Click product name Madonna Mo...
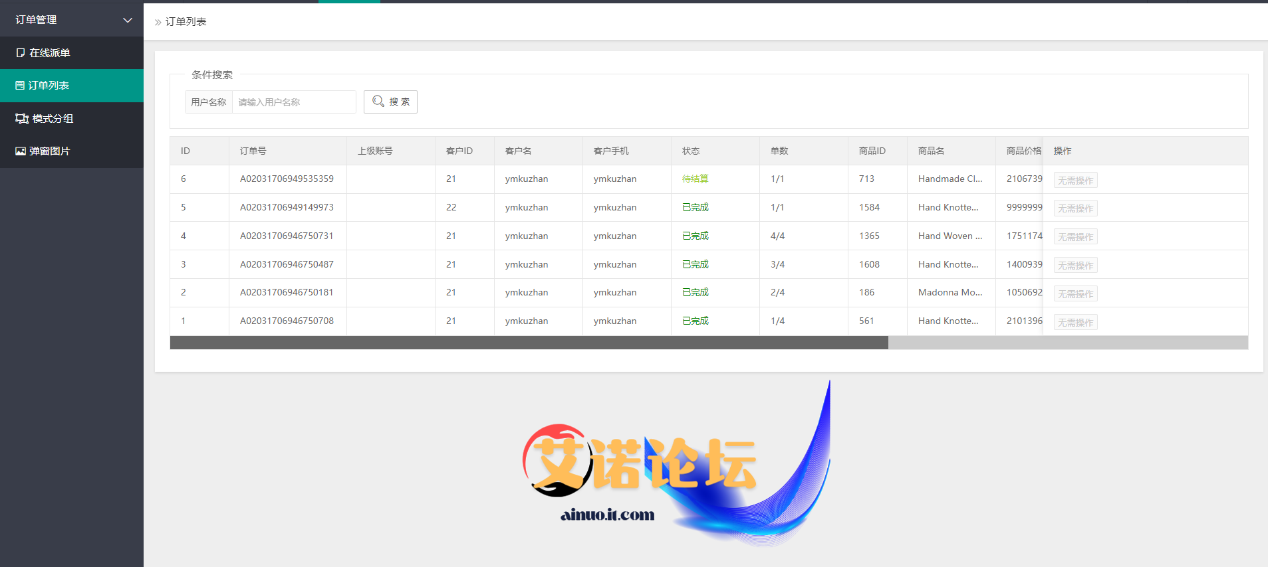This screenshot has height=567, width=1268. pyautogui.click(x=950, y=293)
